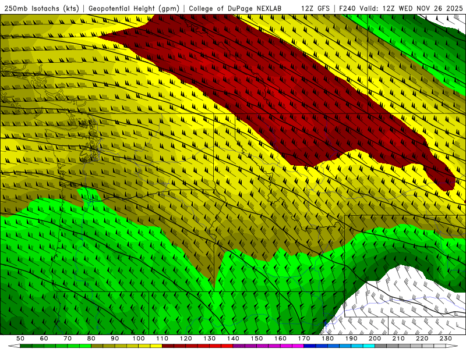Click the bright magenta swatch ending at 170
466x349 pixels.
(298, 346)
